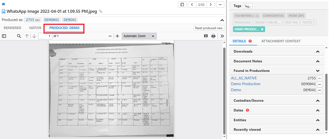
Task: Click the details panel vertical scrollbar
Action: (x=326, y=102)
